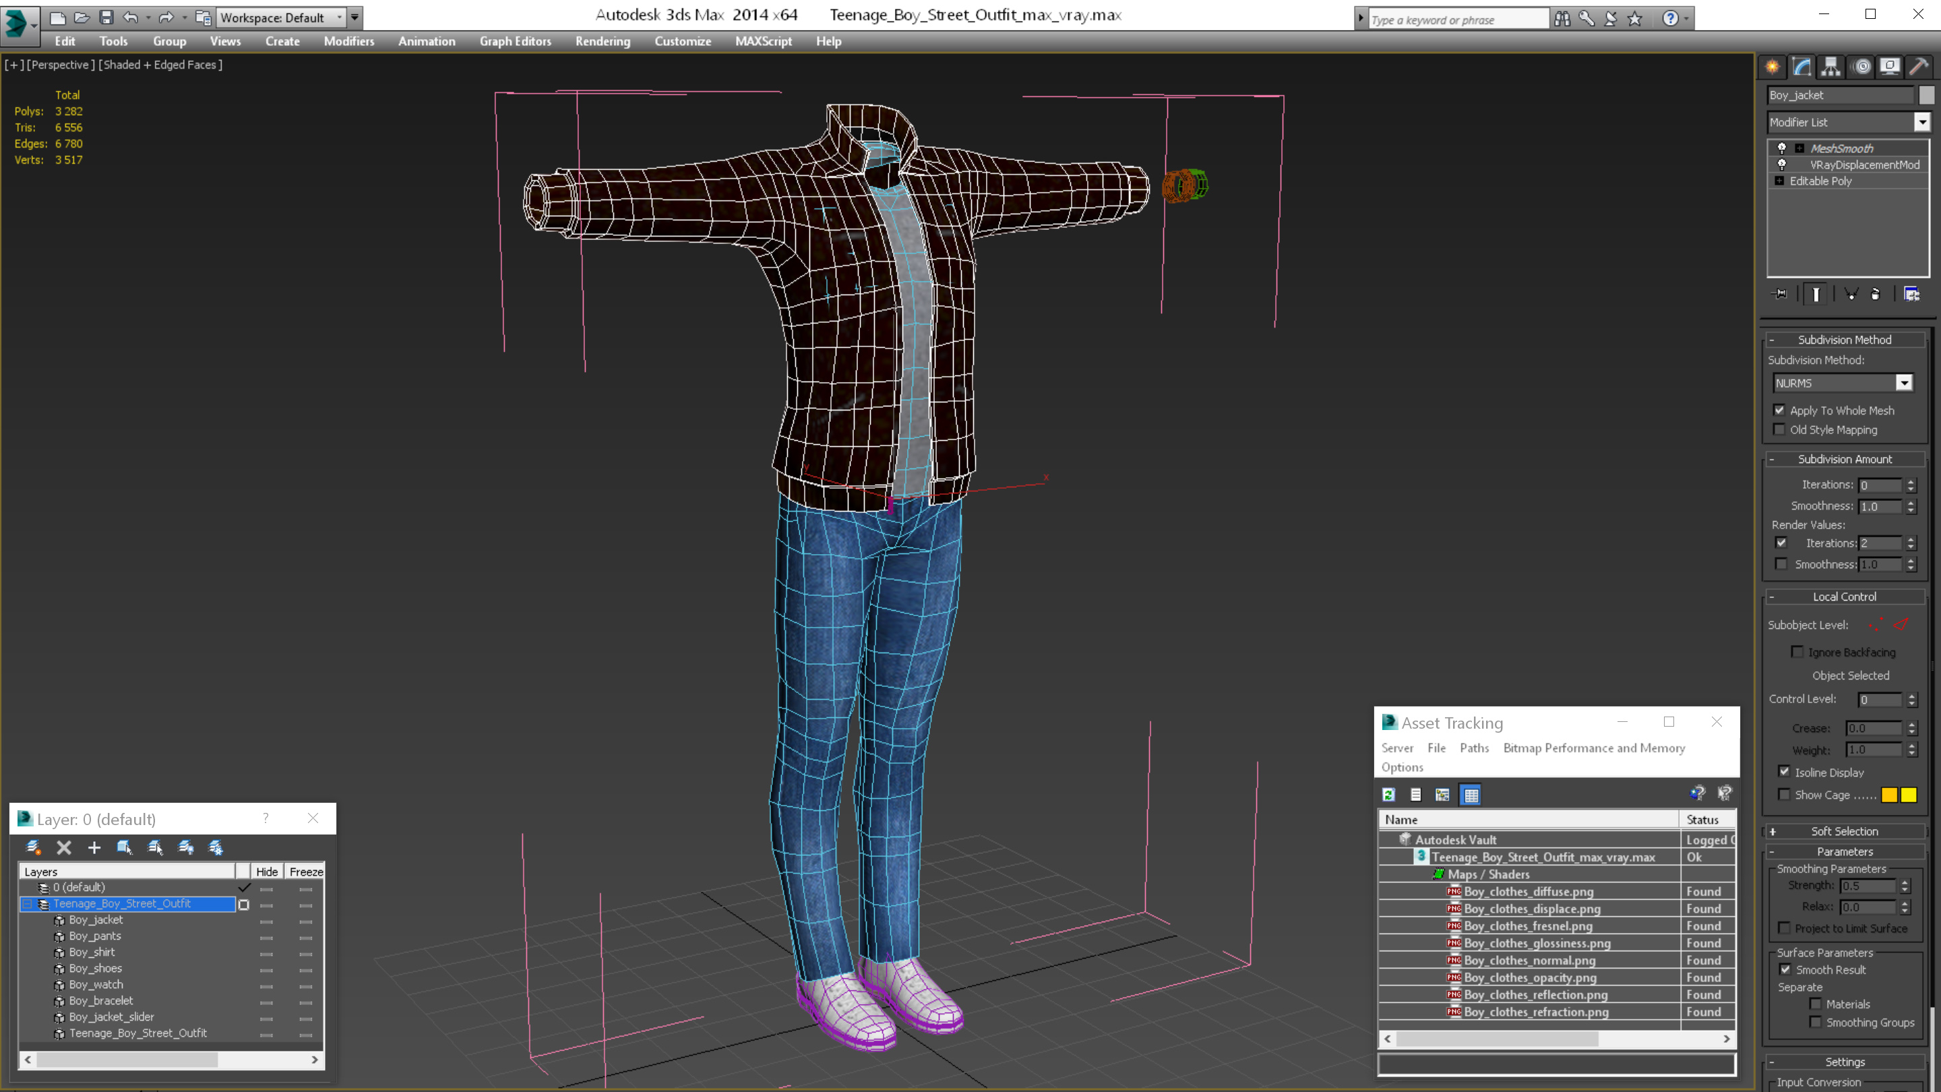Collapse the Subdivision Amount rollout
Image resolution: width=1941 pixels, height=1092 pixels.
point(1845,459)
